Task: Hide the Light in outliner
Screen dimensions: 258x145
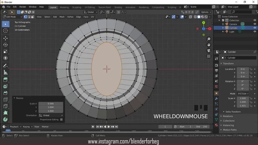Action: tap(255, 31)
